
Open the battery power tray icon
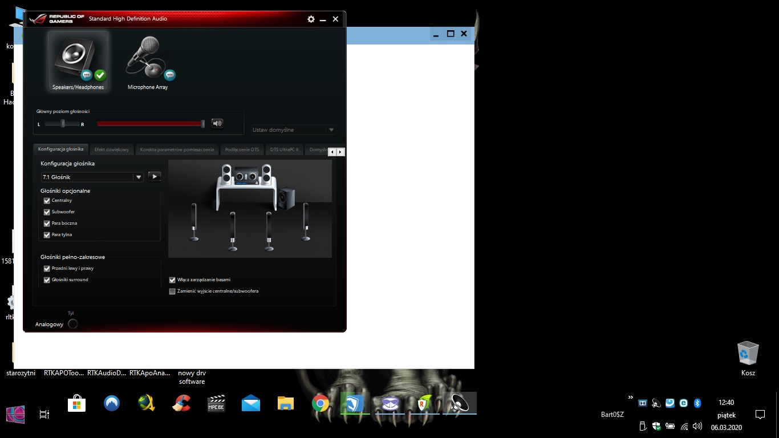click(670, 426)
